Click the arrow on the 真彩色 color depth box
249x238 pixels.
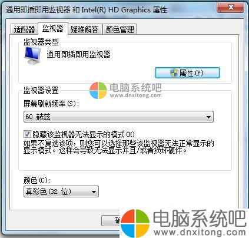94,191
